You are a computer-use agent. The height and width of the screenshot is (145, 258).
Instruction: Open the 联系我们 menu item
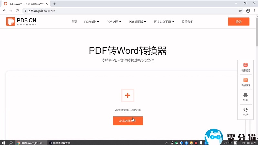(x=187, y=22)
